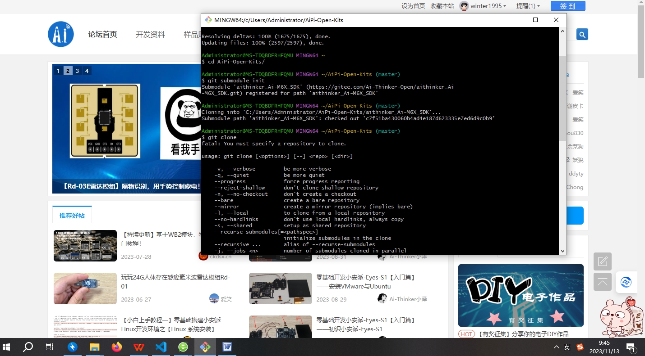
Task: Open the post-writing pencil floating button
Action: pos(603,261)
